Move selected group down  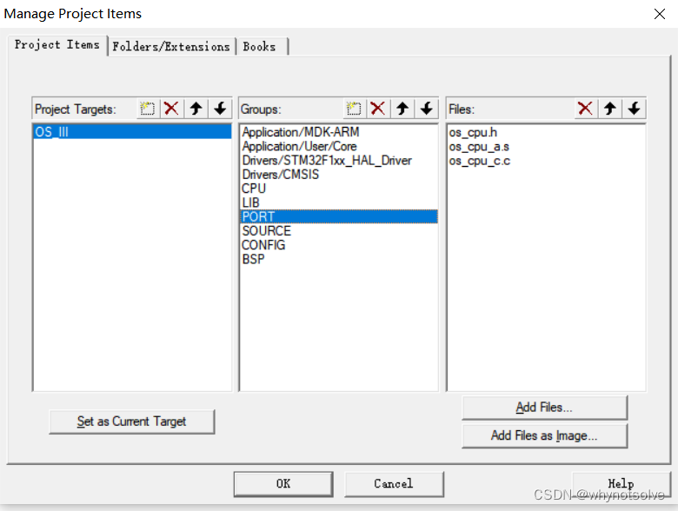426,108
